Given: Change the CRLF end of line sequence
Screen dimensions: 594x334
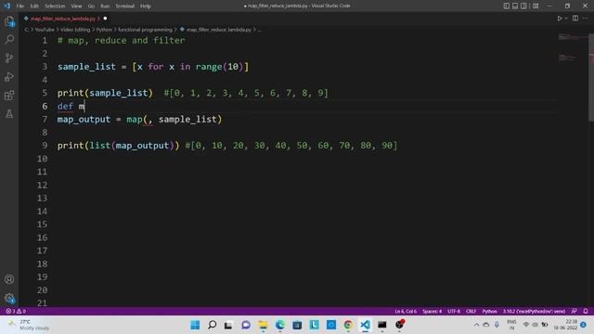Looking at the screenshot, I should (x=471, y=312).
